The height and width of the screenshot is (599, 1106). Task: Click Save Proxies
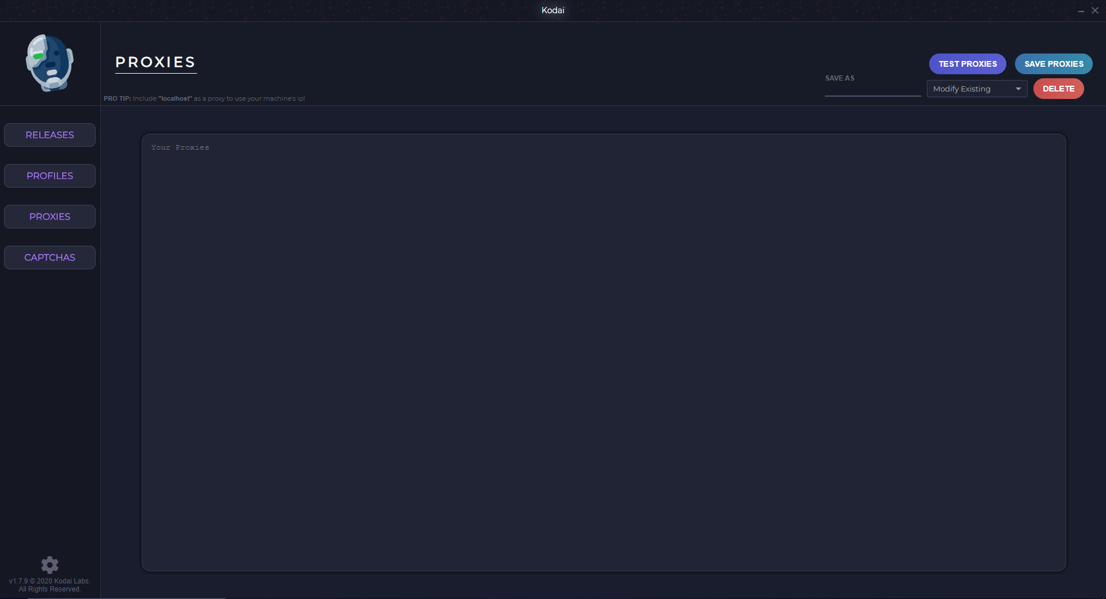point(1054,64)
